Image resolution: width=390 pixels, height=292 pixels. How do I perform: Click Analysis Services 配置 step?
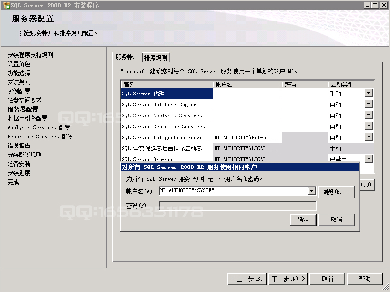(x=39, y=127)
